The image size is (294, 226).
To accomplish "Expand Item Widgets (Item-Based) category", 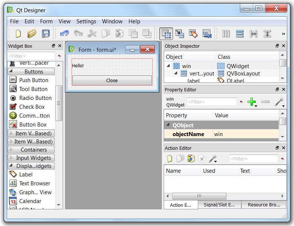I will [31, 142].
